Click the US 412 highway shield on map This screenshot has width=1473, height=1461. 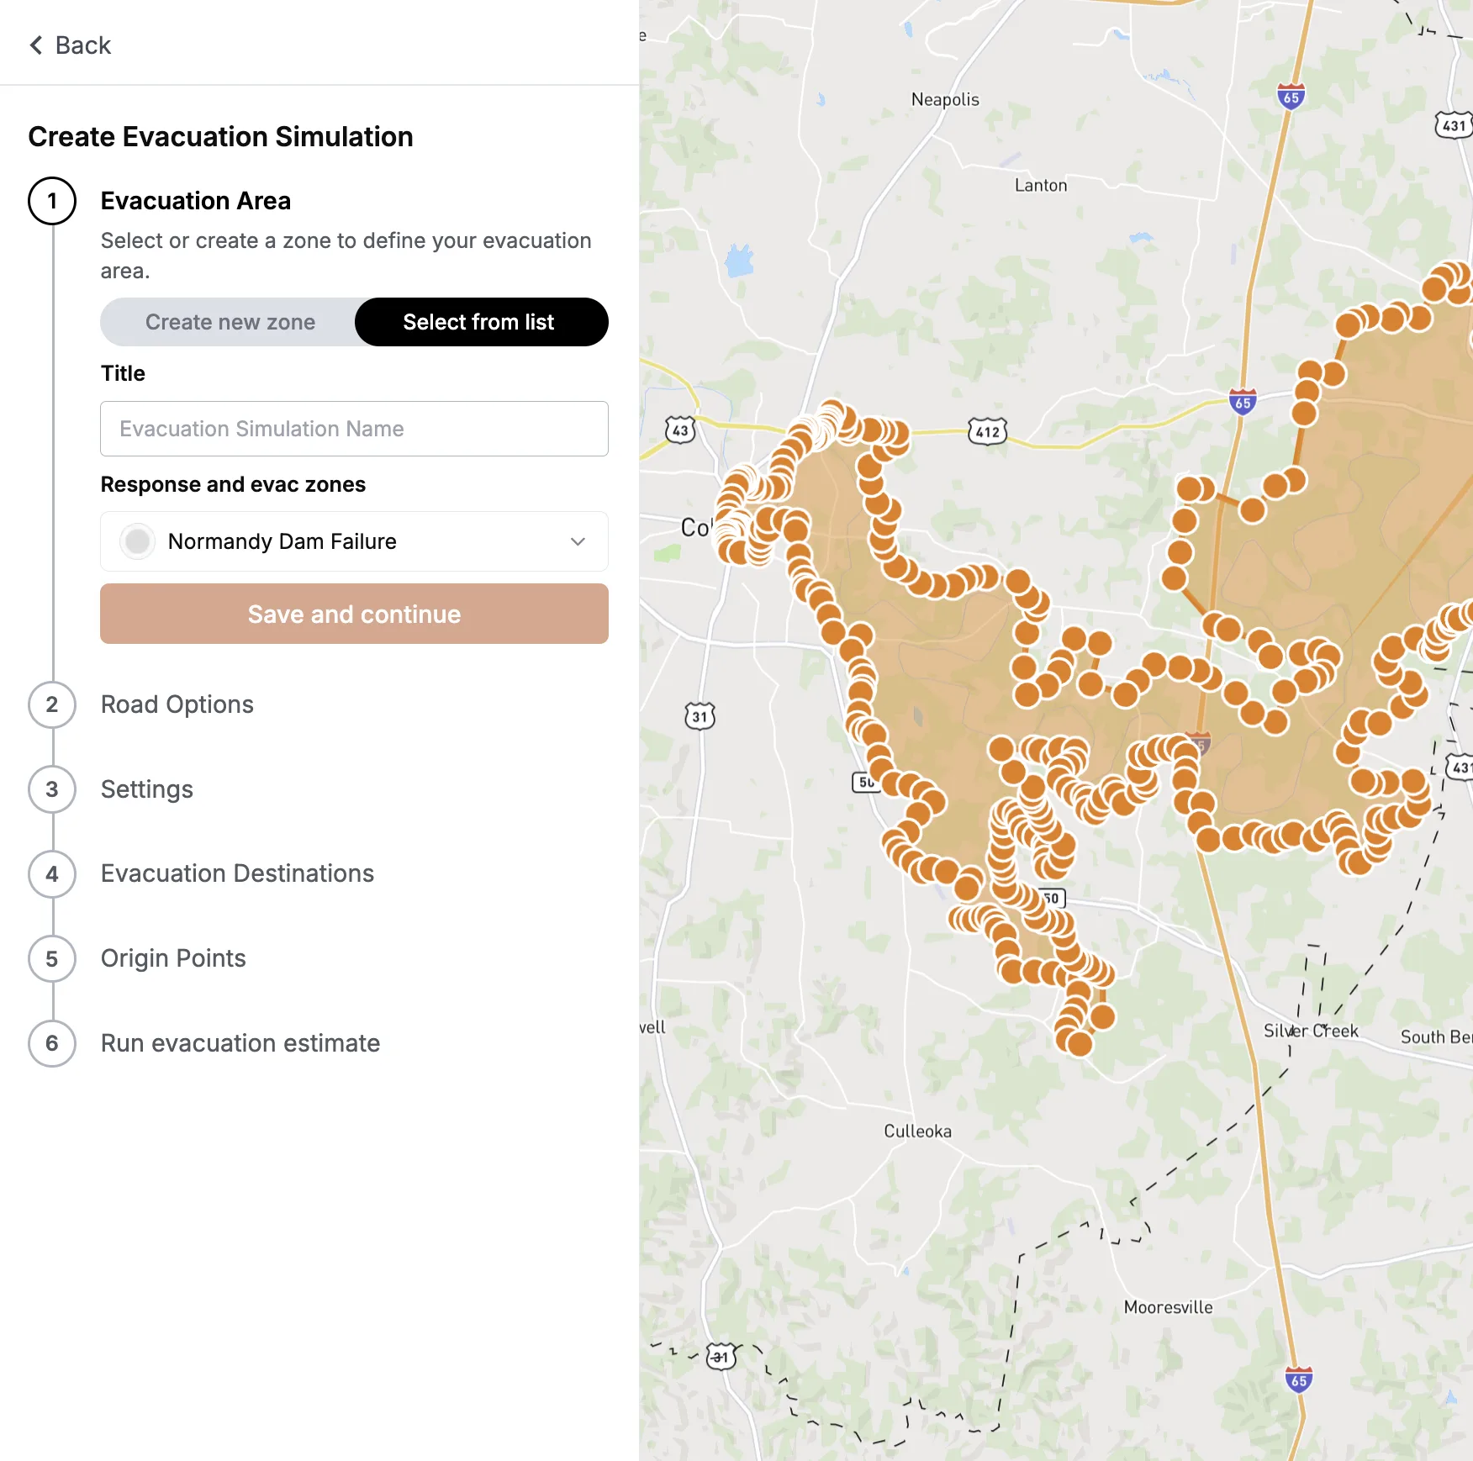coord(987,432)
